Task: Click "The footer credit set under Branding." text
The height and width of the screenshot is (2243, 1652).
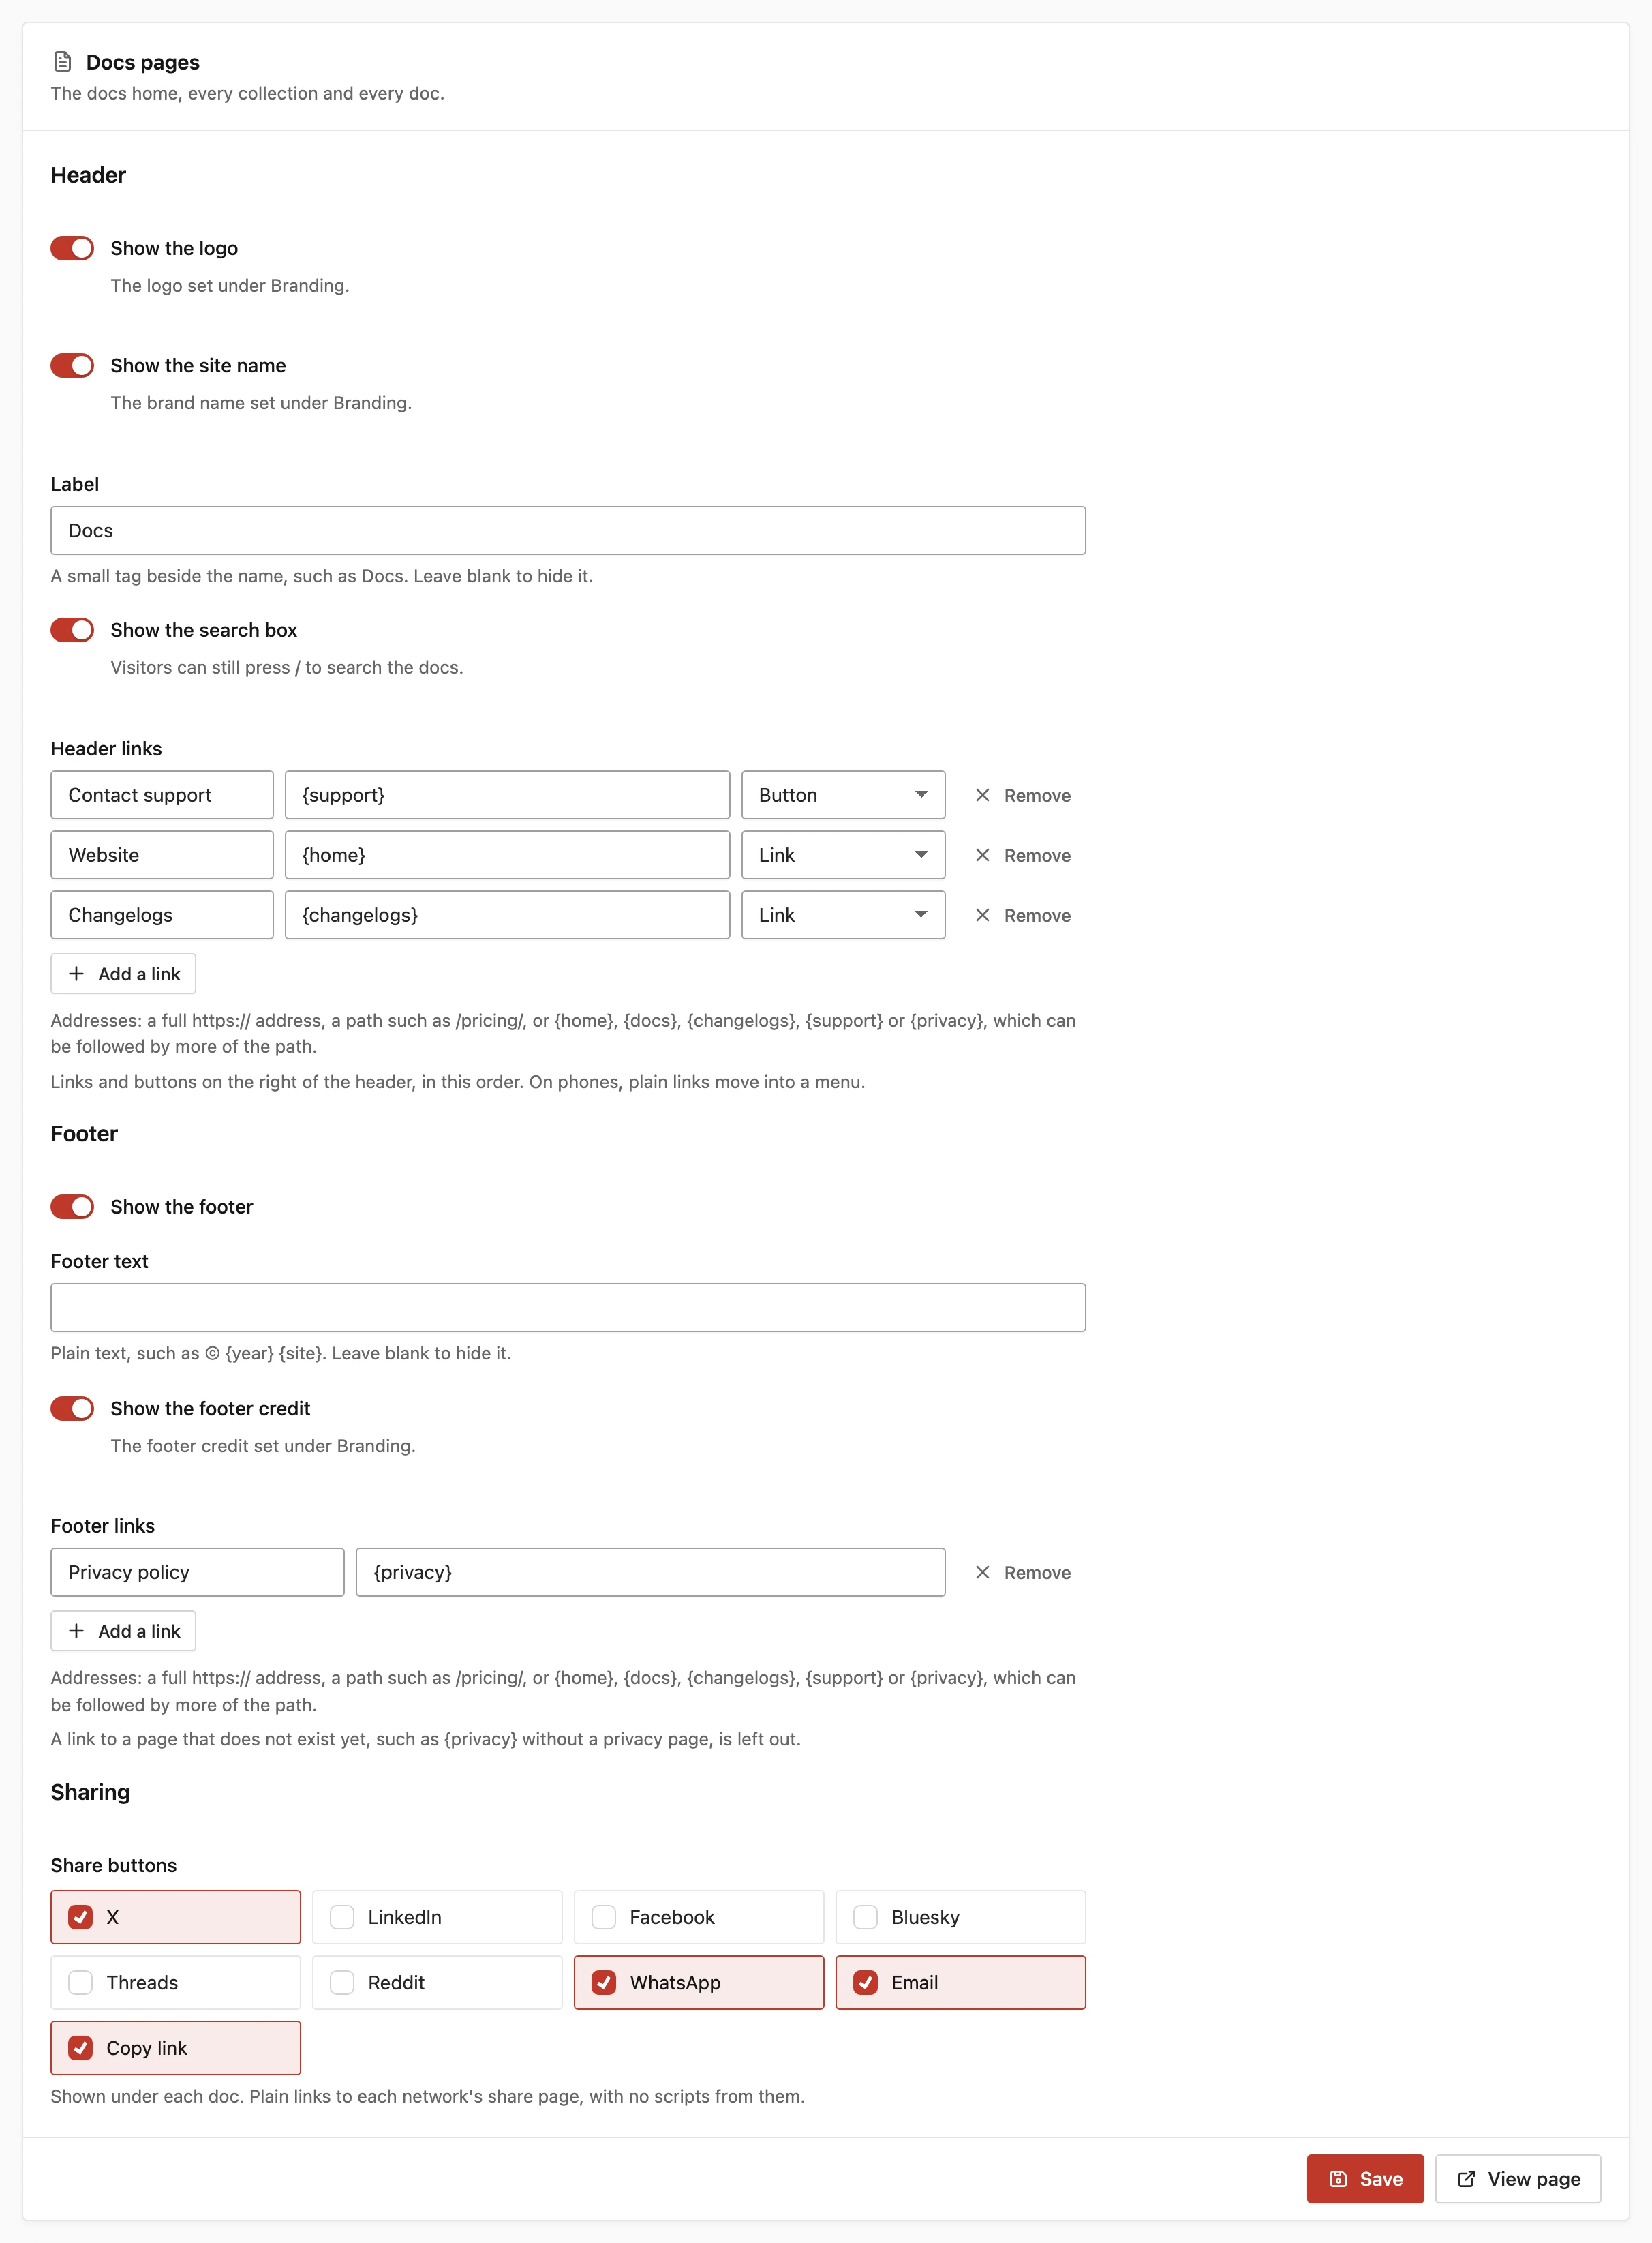Action: (263, 1445)
